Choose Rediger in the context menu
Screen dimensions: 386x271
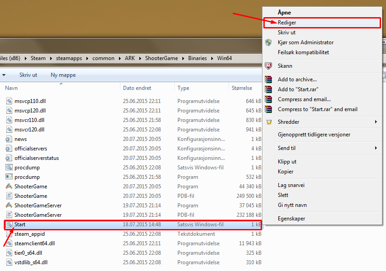322,23
